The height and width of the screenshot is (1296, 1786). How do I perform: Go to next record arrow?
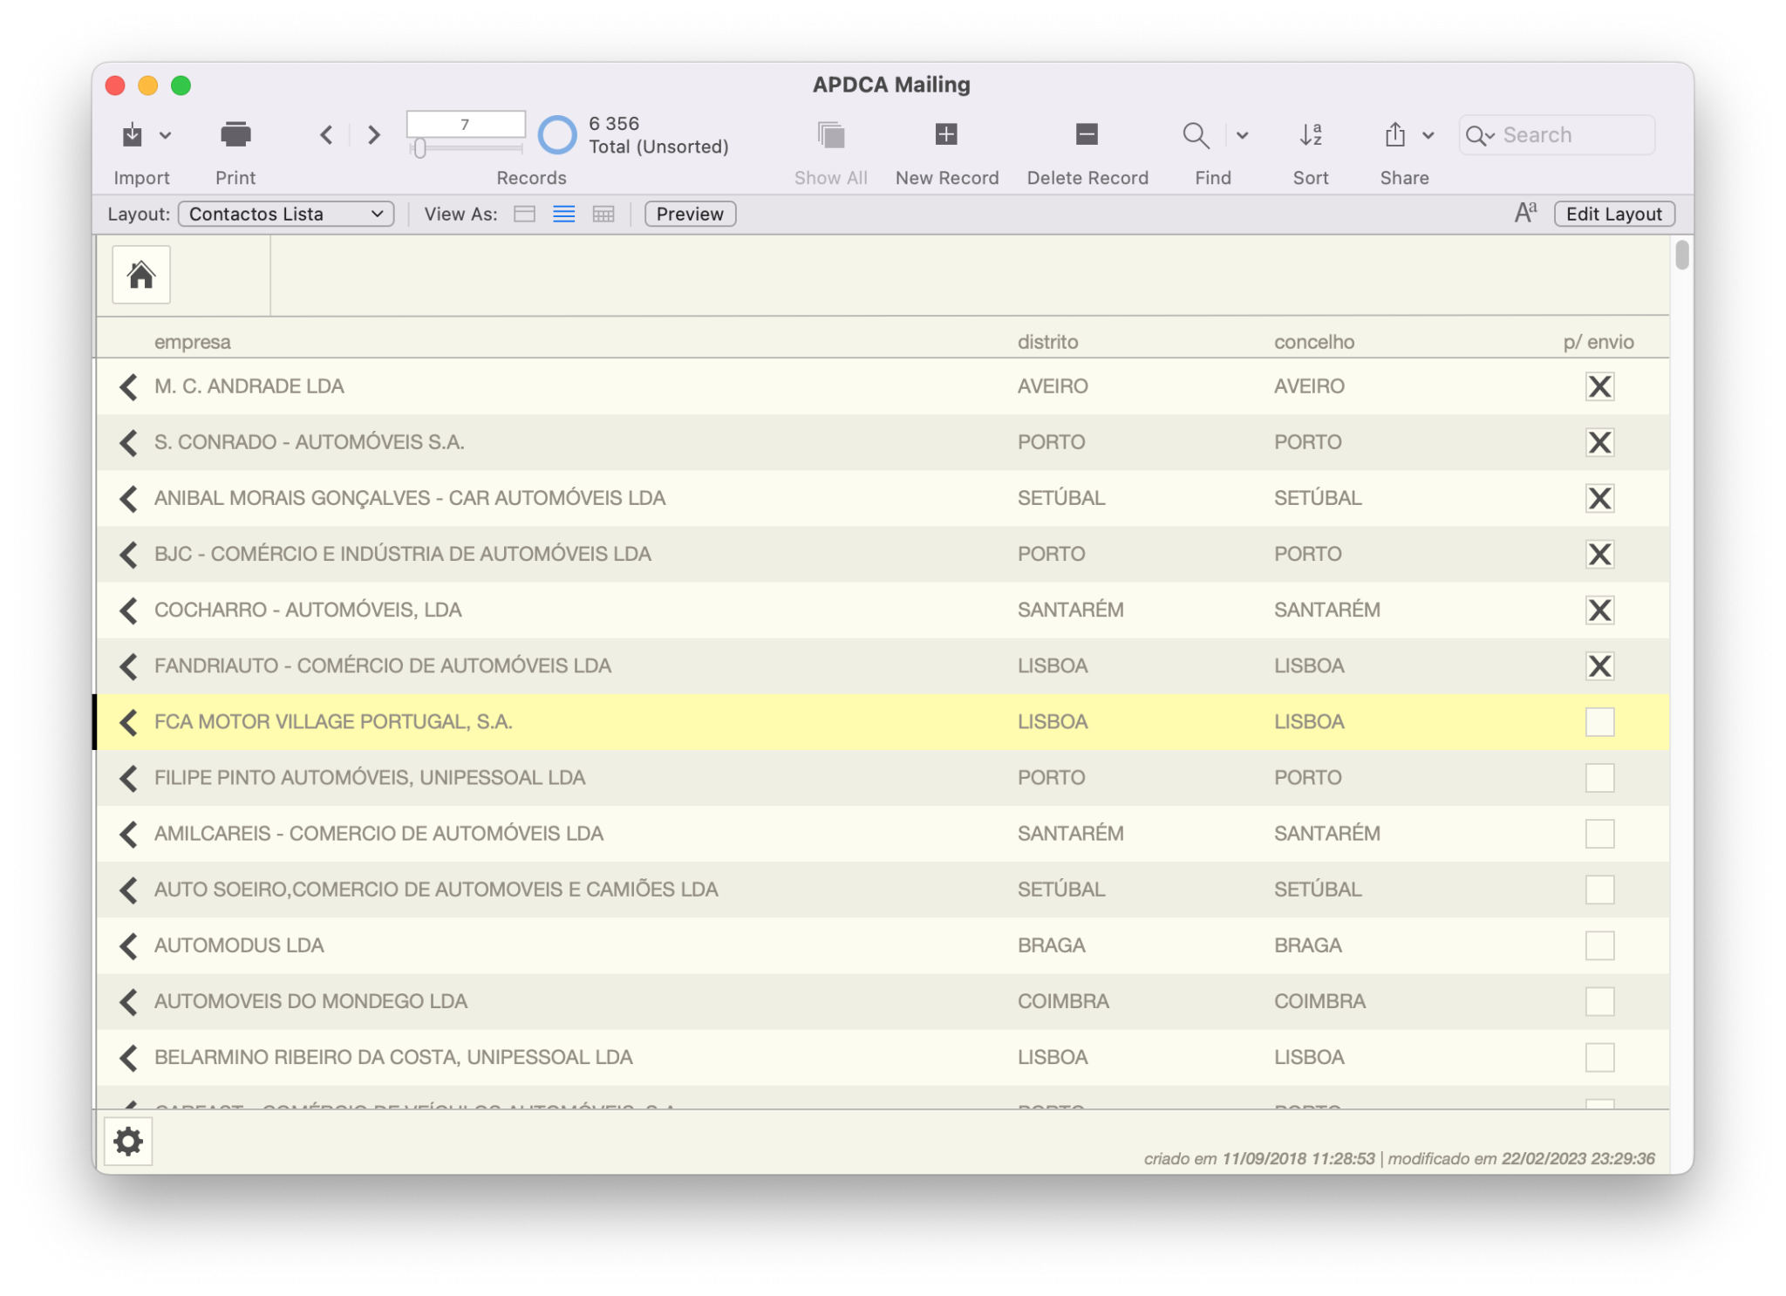[x=374, y=135]
